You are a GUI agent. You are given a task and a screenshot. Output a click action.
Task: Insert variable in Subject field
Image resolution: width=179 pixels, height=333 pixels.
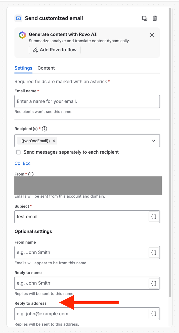154,217
